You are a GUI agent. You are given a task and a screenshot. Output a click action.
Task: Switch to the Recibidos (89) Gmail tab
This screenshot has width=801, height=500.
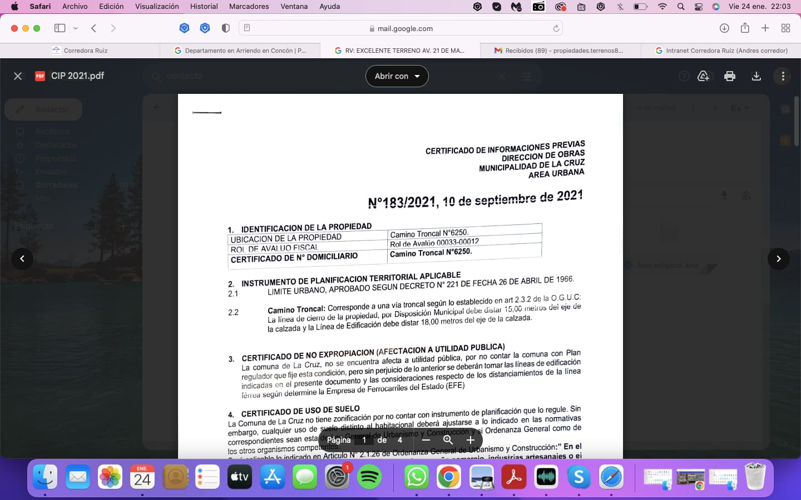click(x=561, y=51)
